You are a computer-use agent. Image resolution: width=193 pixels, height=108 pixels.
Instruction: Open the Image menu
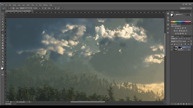point(14,5)
